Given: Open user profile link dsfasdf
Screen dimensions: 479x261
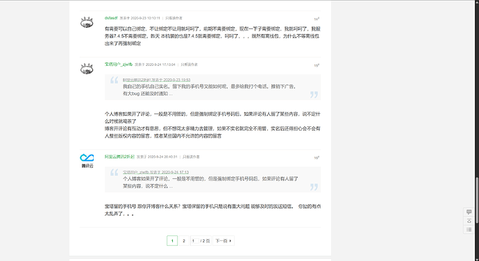Looking at the screenshot, I should (x=111, y=18).
